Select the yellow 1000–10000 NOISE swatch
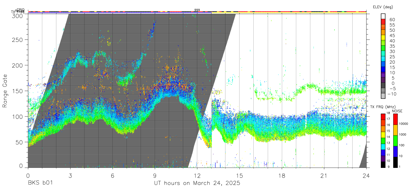 pos(395,130)
